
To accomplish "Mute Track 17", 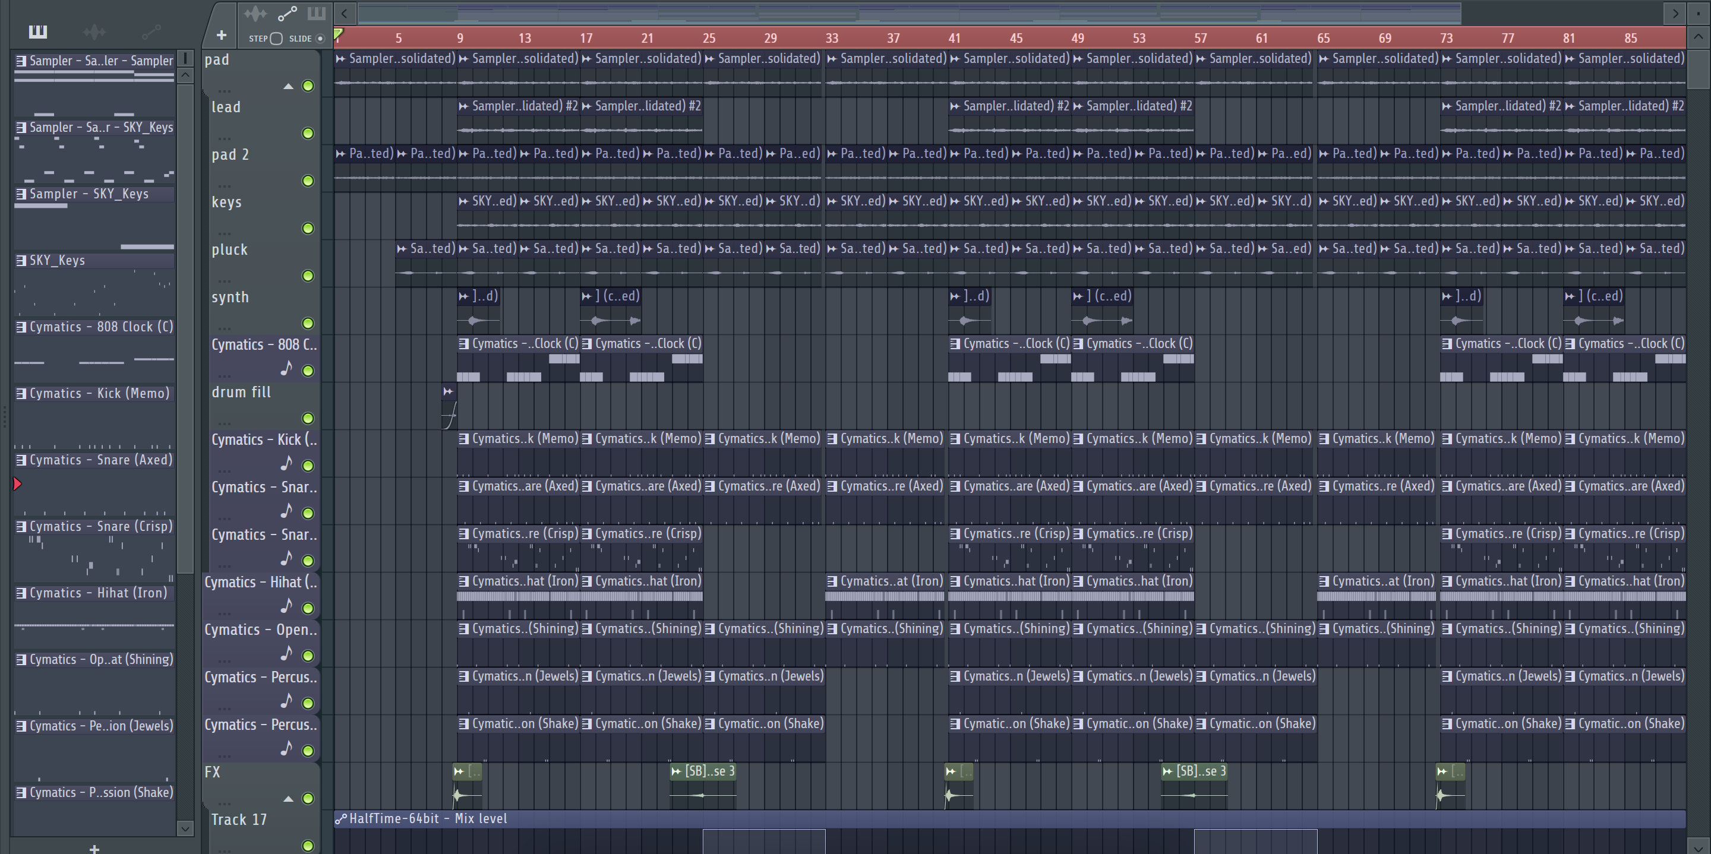I will 308,846.
